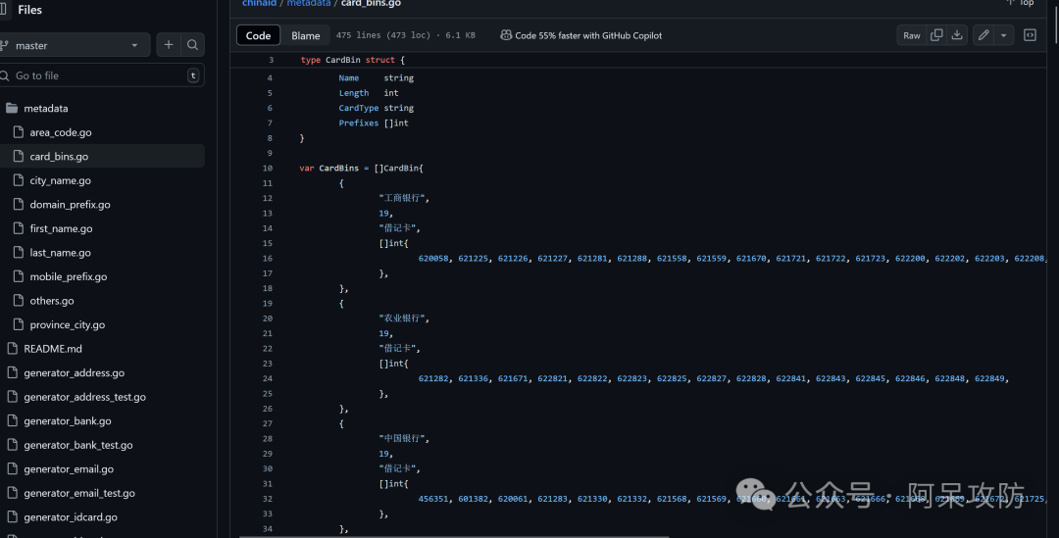Click the Files panel heading
The image size is (1059, 538).
click(29, 10)
